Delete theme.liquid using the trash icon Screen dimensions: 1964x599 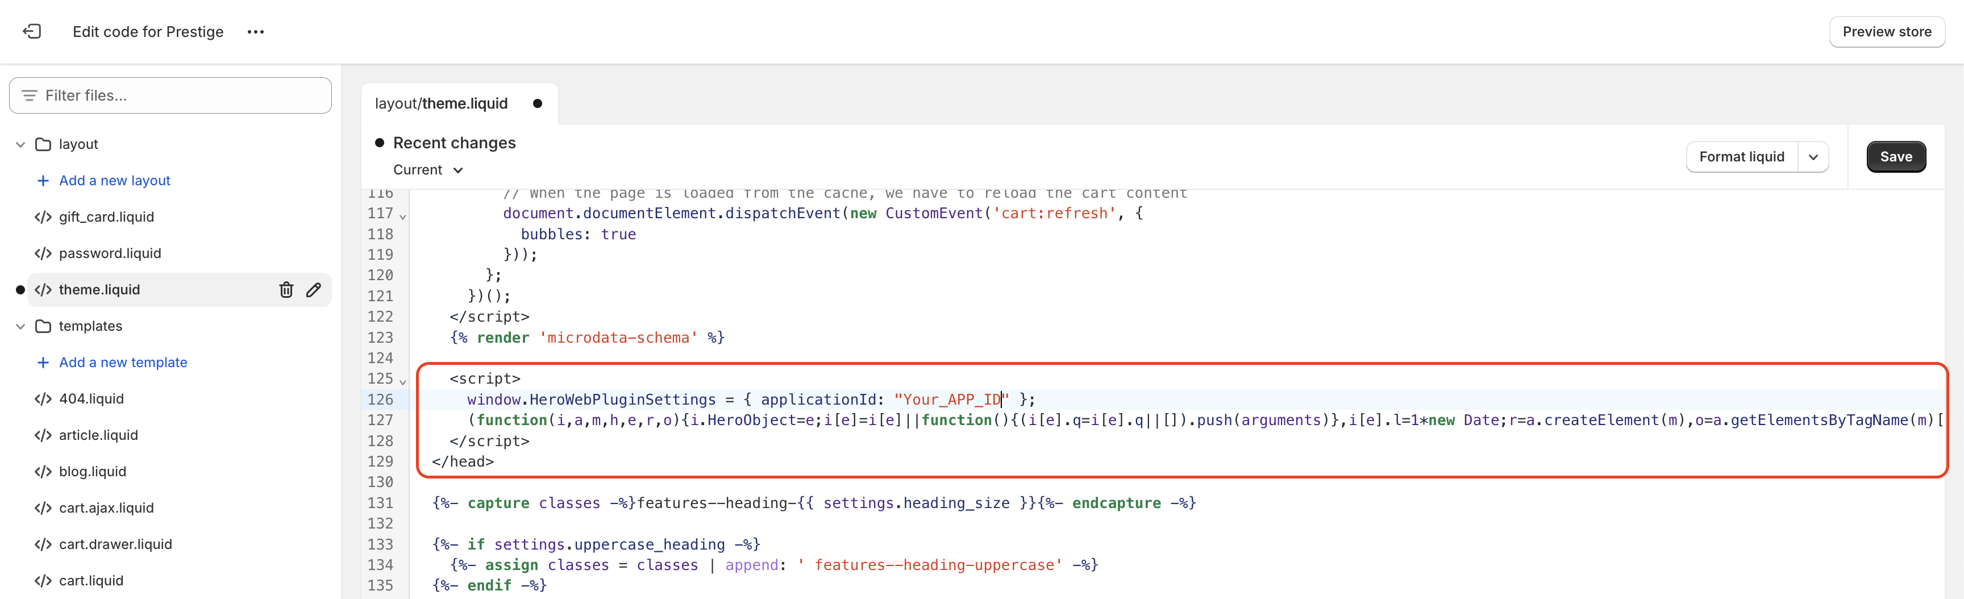(286, 290)
